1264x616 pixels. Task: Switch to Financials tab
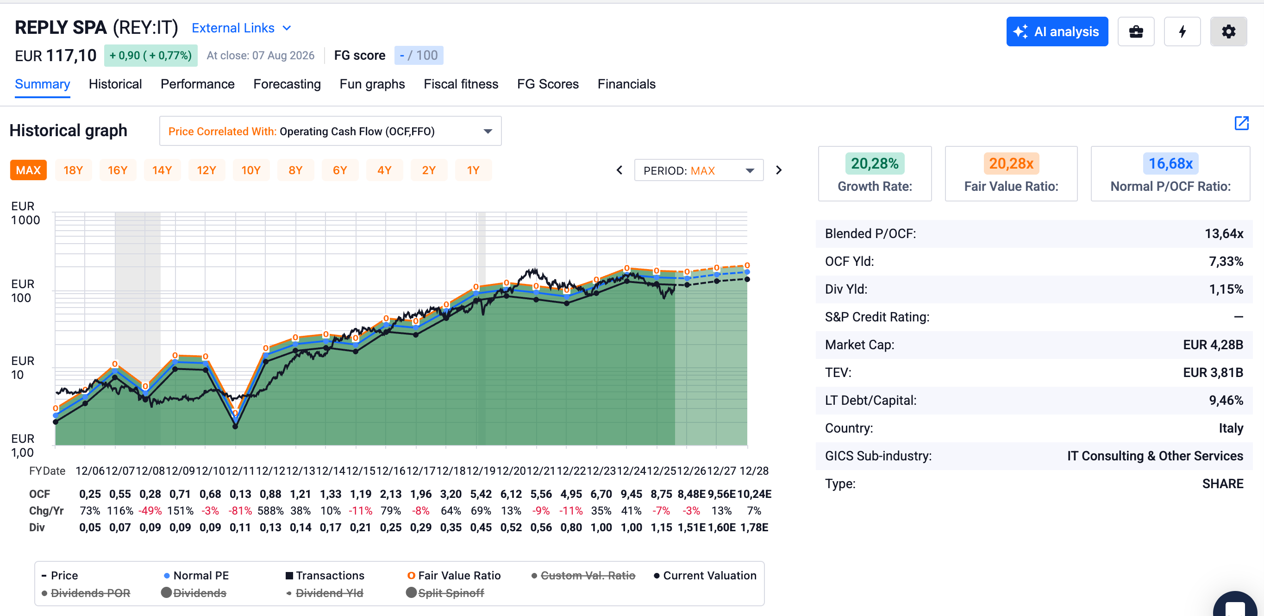tap(626, 84)
